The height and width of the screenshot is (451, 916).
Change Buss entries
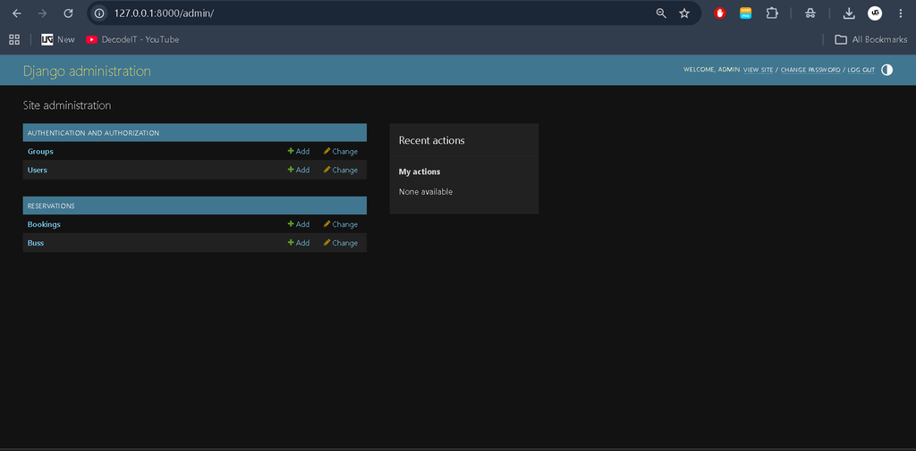click(341, 243)
